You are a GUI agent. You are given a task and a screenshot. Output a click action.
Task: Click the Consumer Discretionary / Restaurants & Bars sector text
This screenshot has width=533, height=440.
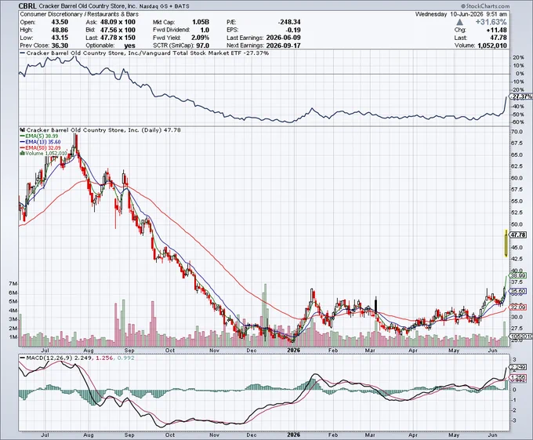pos(79,14)
